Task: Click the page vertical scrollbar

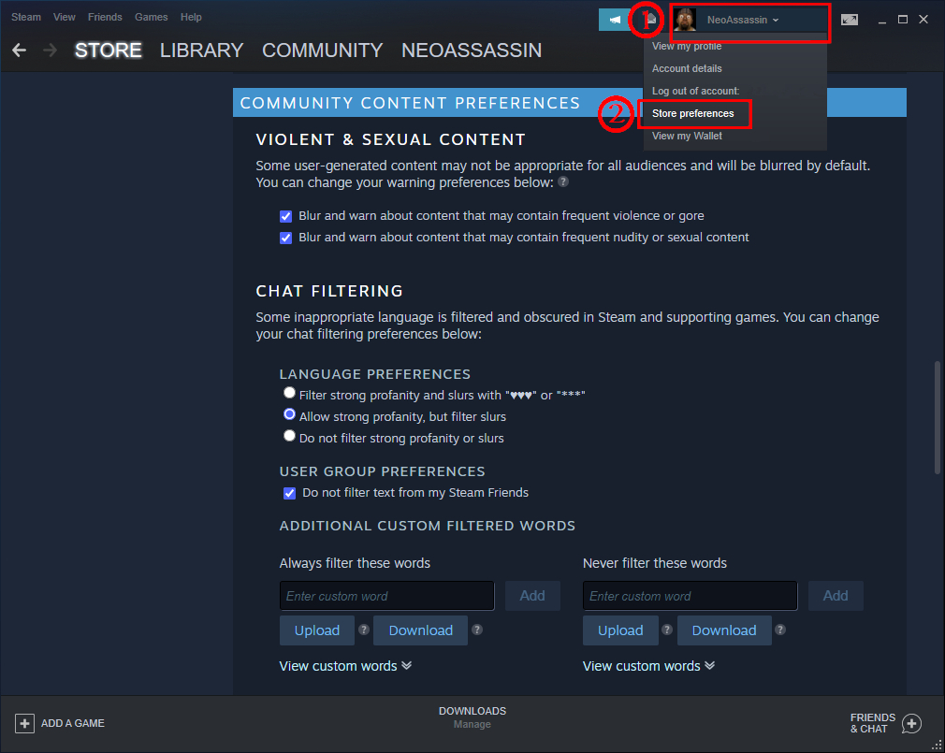Action: coord(938,417)
